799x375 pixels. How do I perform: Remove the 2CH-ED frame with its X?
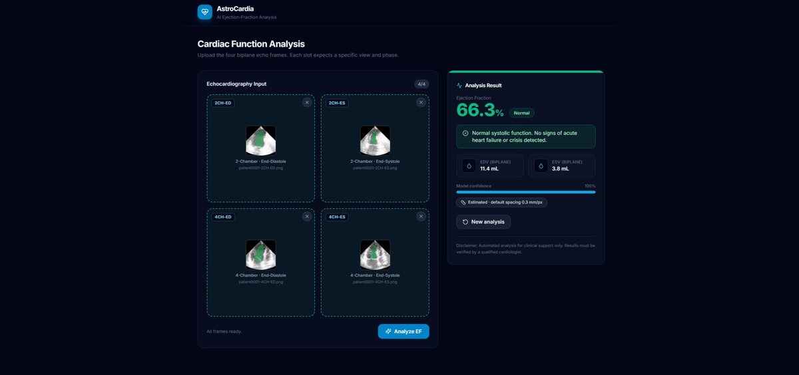point(307,102)
